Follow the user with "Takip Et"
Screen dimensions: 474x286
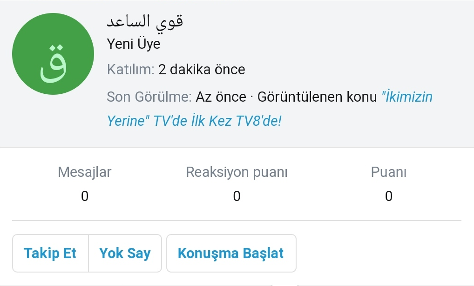(x=50, y=253)
